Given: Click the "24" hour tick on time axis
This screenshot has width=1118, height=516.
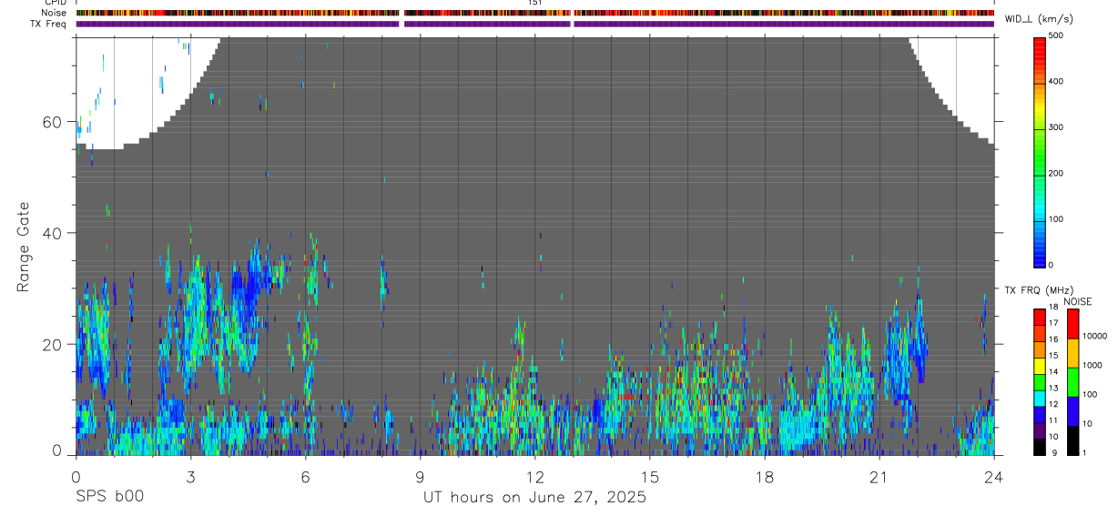Looking at the screenshot, I should coord(993,476).
